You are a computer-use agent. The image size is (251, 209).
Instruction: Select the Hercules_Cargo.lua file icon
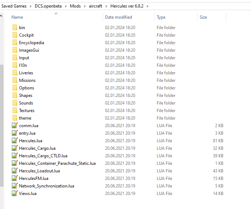15,148
